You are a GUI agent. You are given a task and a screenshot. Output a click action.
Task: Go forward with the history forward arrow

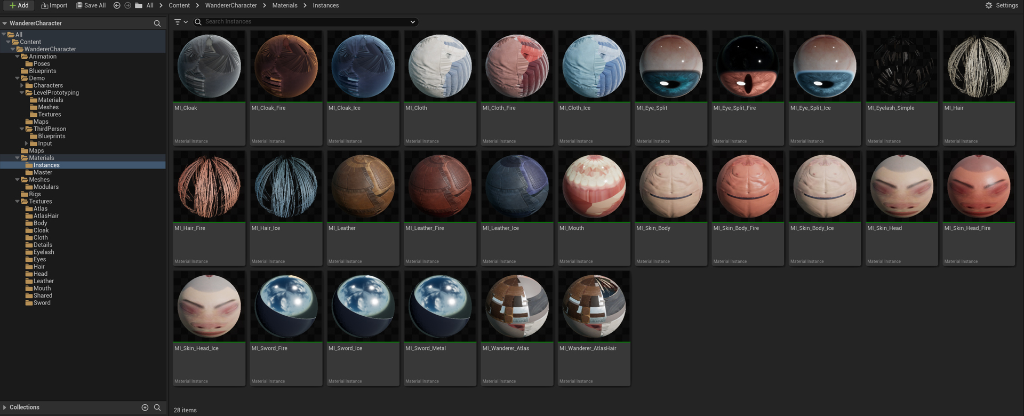click(127, 5)
